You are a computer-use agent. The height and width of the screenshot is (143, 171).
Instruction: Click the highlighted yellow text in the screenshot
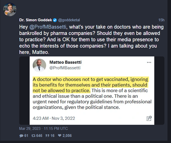[90, 85]
